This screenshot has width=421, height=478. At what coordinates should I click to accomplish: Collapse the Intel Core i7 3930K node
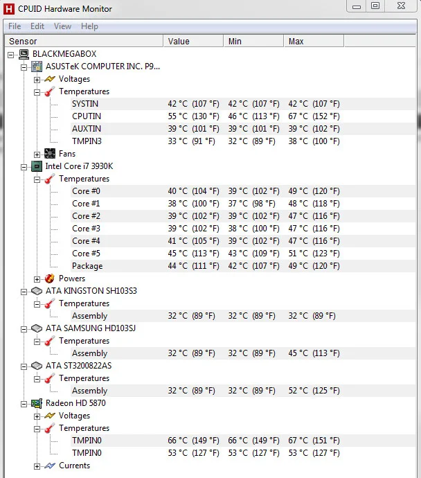click(25, 166)
